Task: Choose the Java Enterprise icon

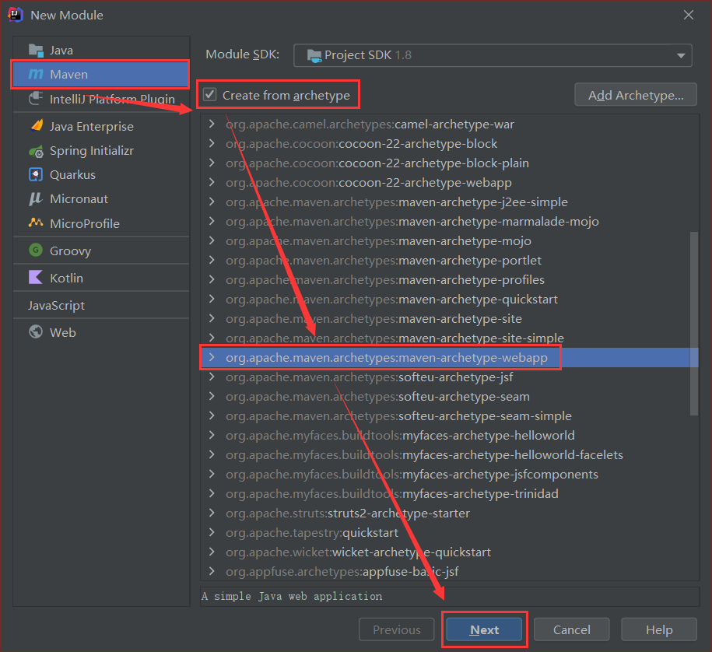Action: [x=36, y=126]
